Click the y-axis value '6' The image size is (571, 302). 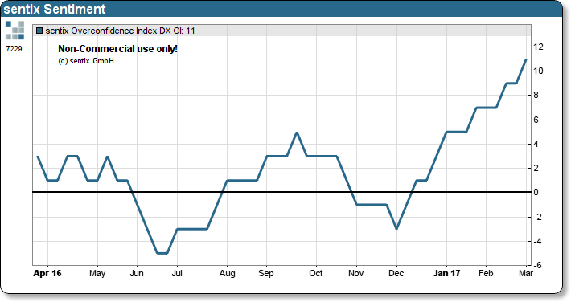point(536,120)
